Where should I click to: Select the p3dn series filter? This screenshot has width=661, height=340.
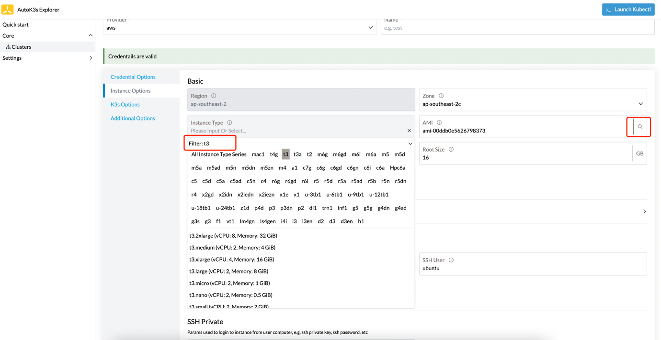click(x=286, y=208)
